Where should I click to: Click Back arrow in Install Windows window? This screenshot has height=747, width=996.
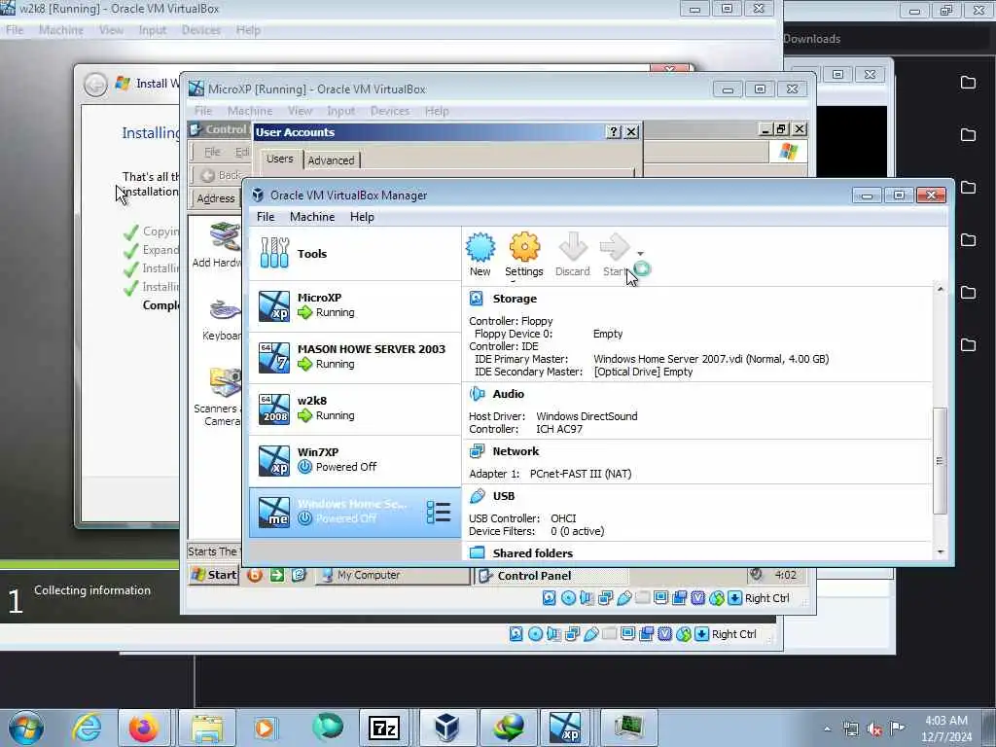(x=96, y=84)
